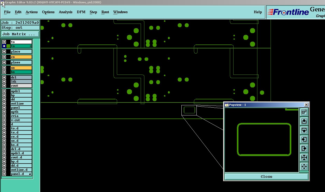The height and width of the screenshot is (192, 325).
Task: Select the cvia layer name
Action: point(21,116)
